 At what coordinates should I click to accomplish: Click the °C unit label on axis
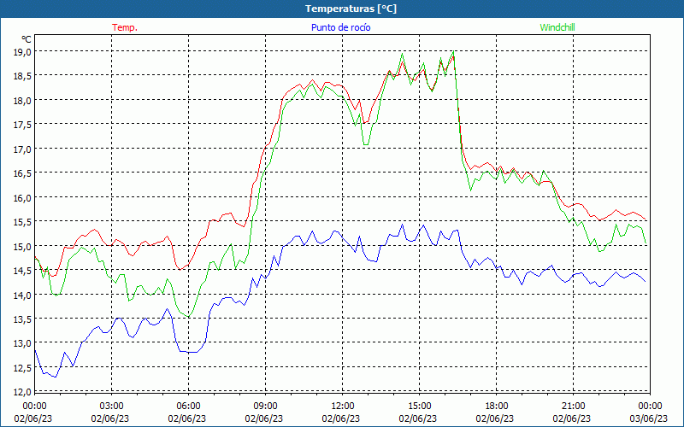27,39
